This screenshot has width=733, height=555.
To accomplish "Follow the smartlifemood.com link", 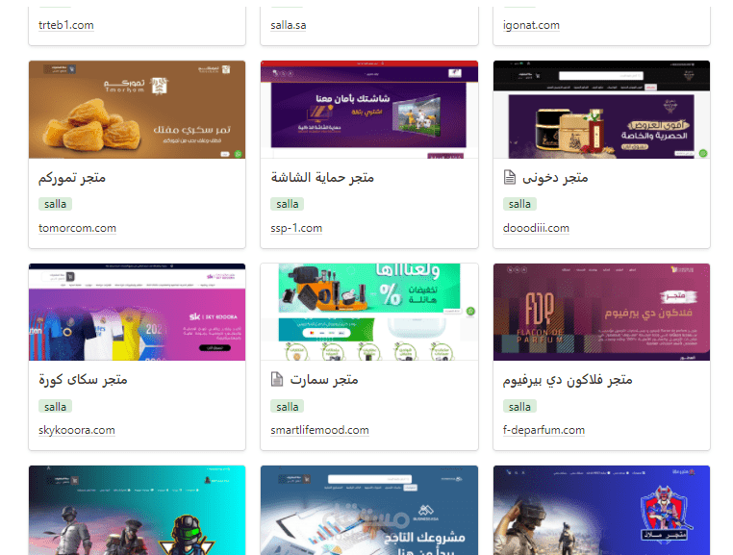I will pos(319,430).
